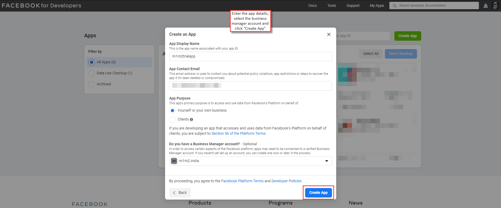Click the App ID search field

tap(363, 36)
